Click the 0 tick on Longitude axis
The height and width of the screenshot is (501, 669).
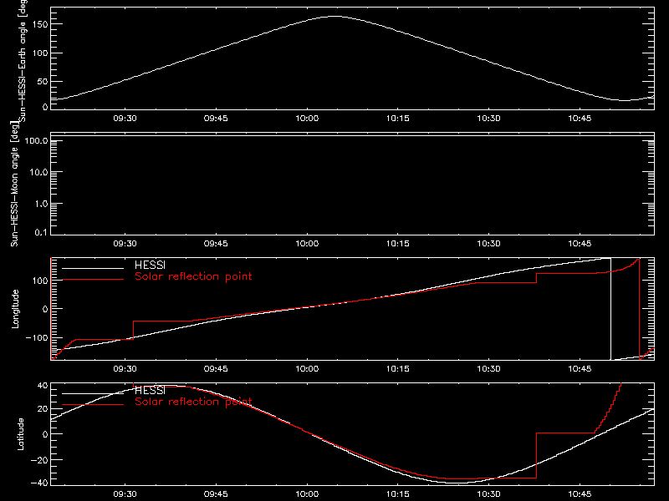tap(45, 309)
